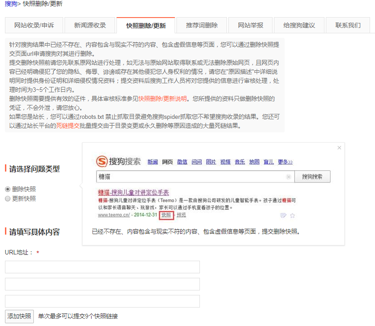
Task: Select the 快照删除/更新 tab
Action: pos(146,25)
